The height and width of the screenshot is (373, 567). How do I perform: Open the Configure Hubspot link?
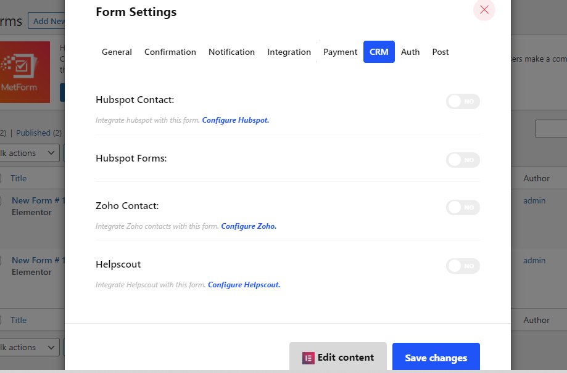click(x=236, y=120)
